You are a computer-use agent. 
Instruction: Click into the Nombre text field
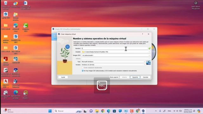[x=115, y=48]
